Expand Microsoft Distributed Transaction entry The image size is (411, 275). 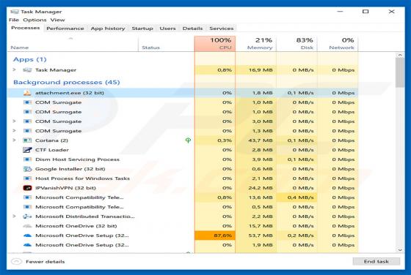tap(15, 216)
